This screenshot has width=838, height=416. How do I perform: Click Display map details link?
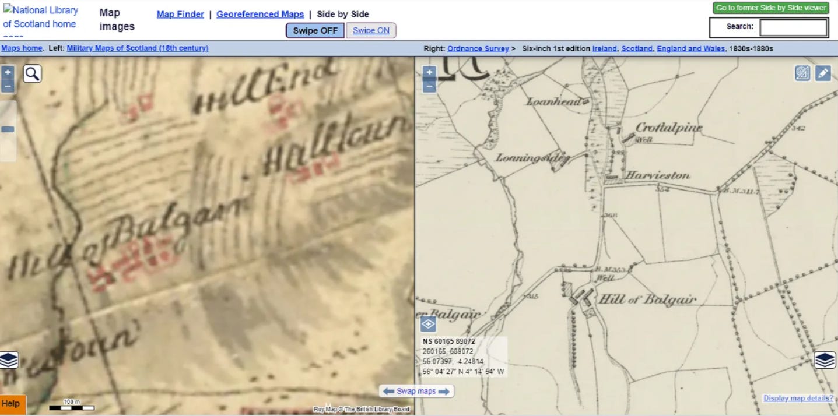point(798,399)
